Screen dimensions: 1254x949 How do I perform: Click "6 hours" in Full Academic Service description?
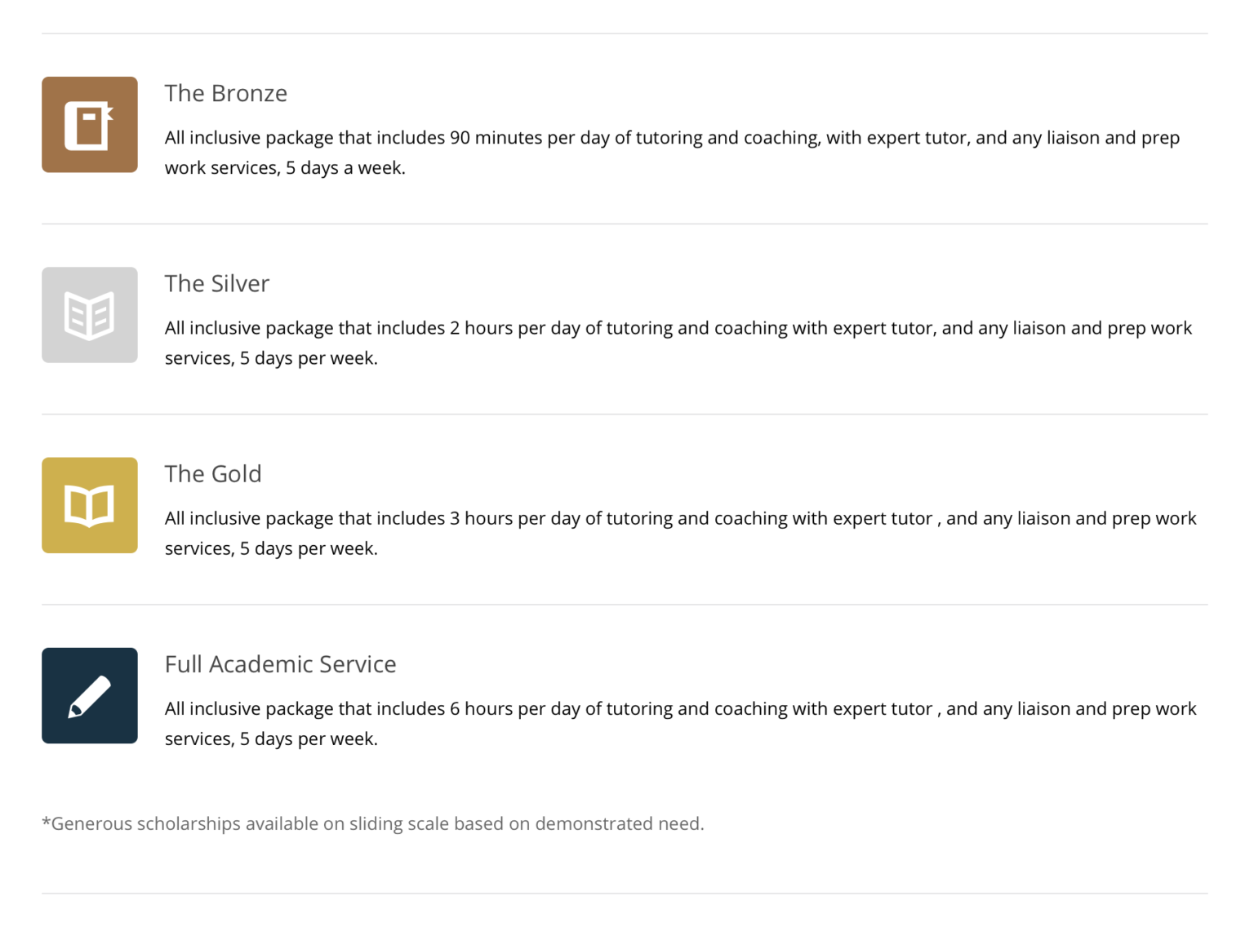(x=481, y=708)
